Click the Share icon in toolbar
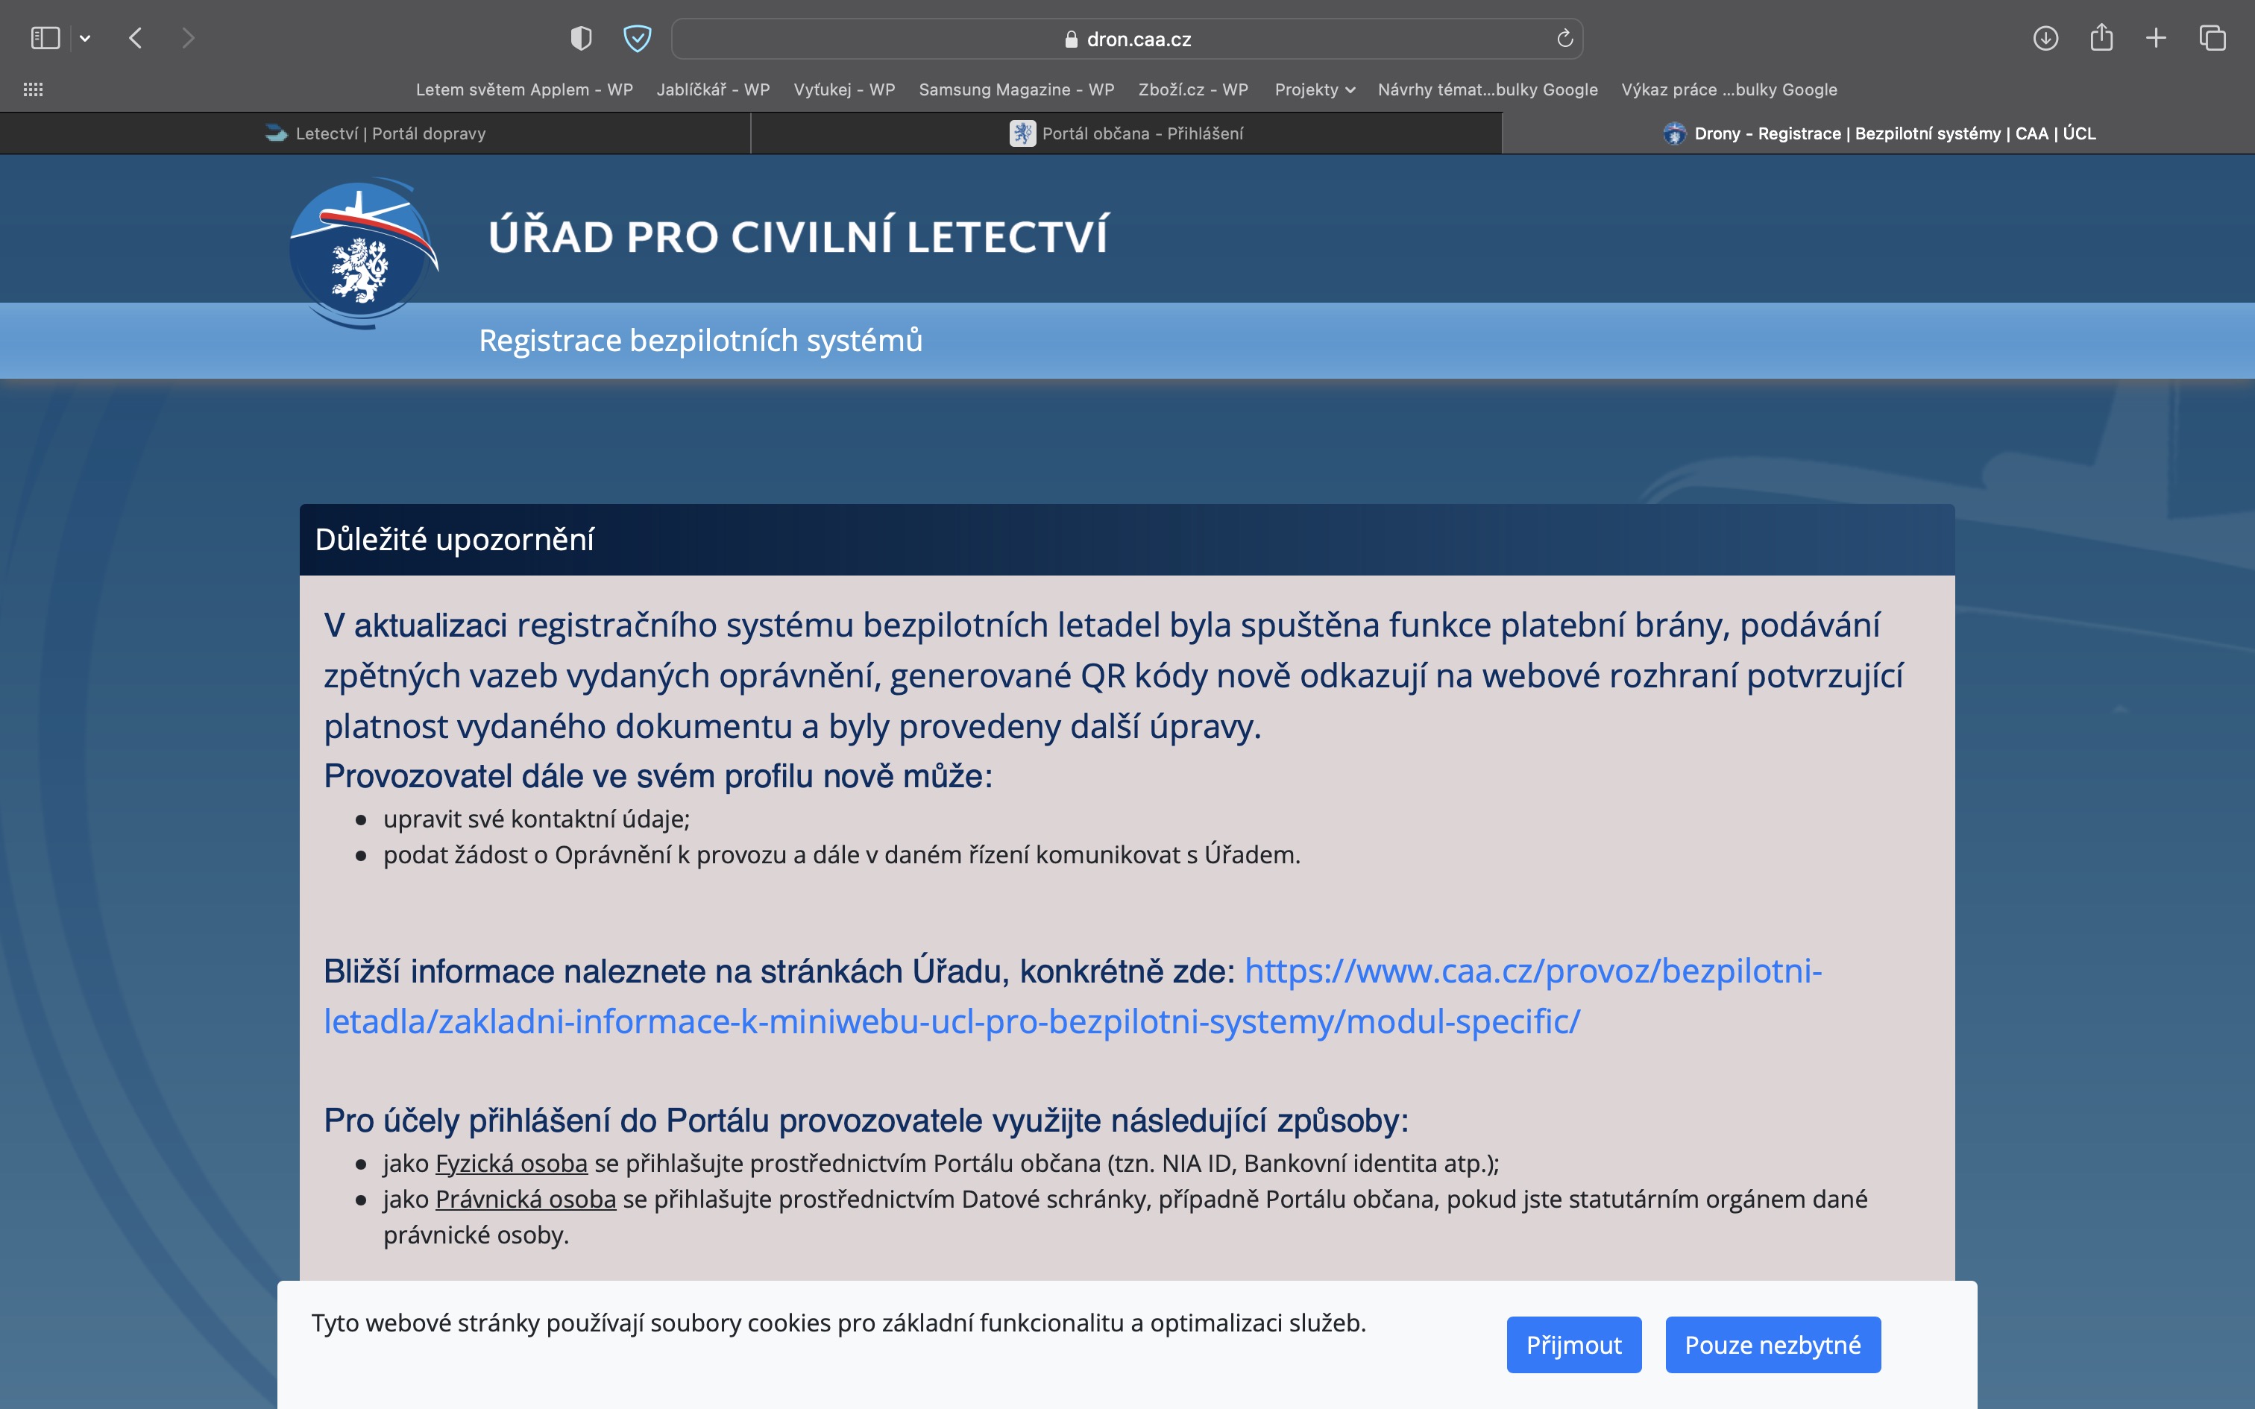Image resolution: width=2255 pixels, height=1409 pixels. coord(2101,38)
